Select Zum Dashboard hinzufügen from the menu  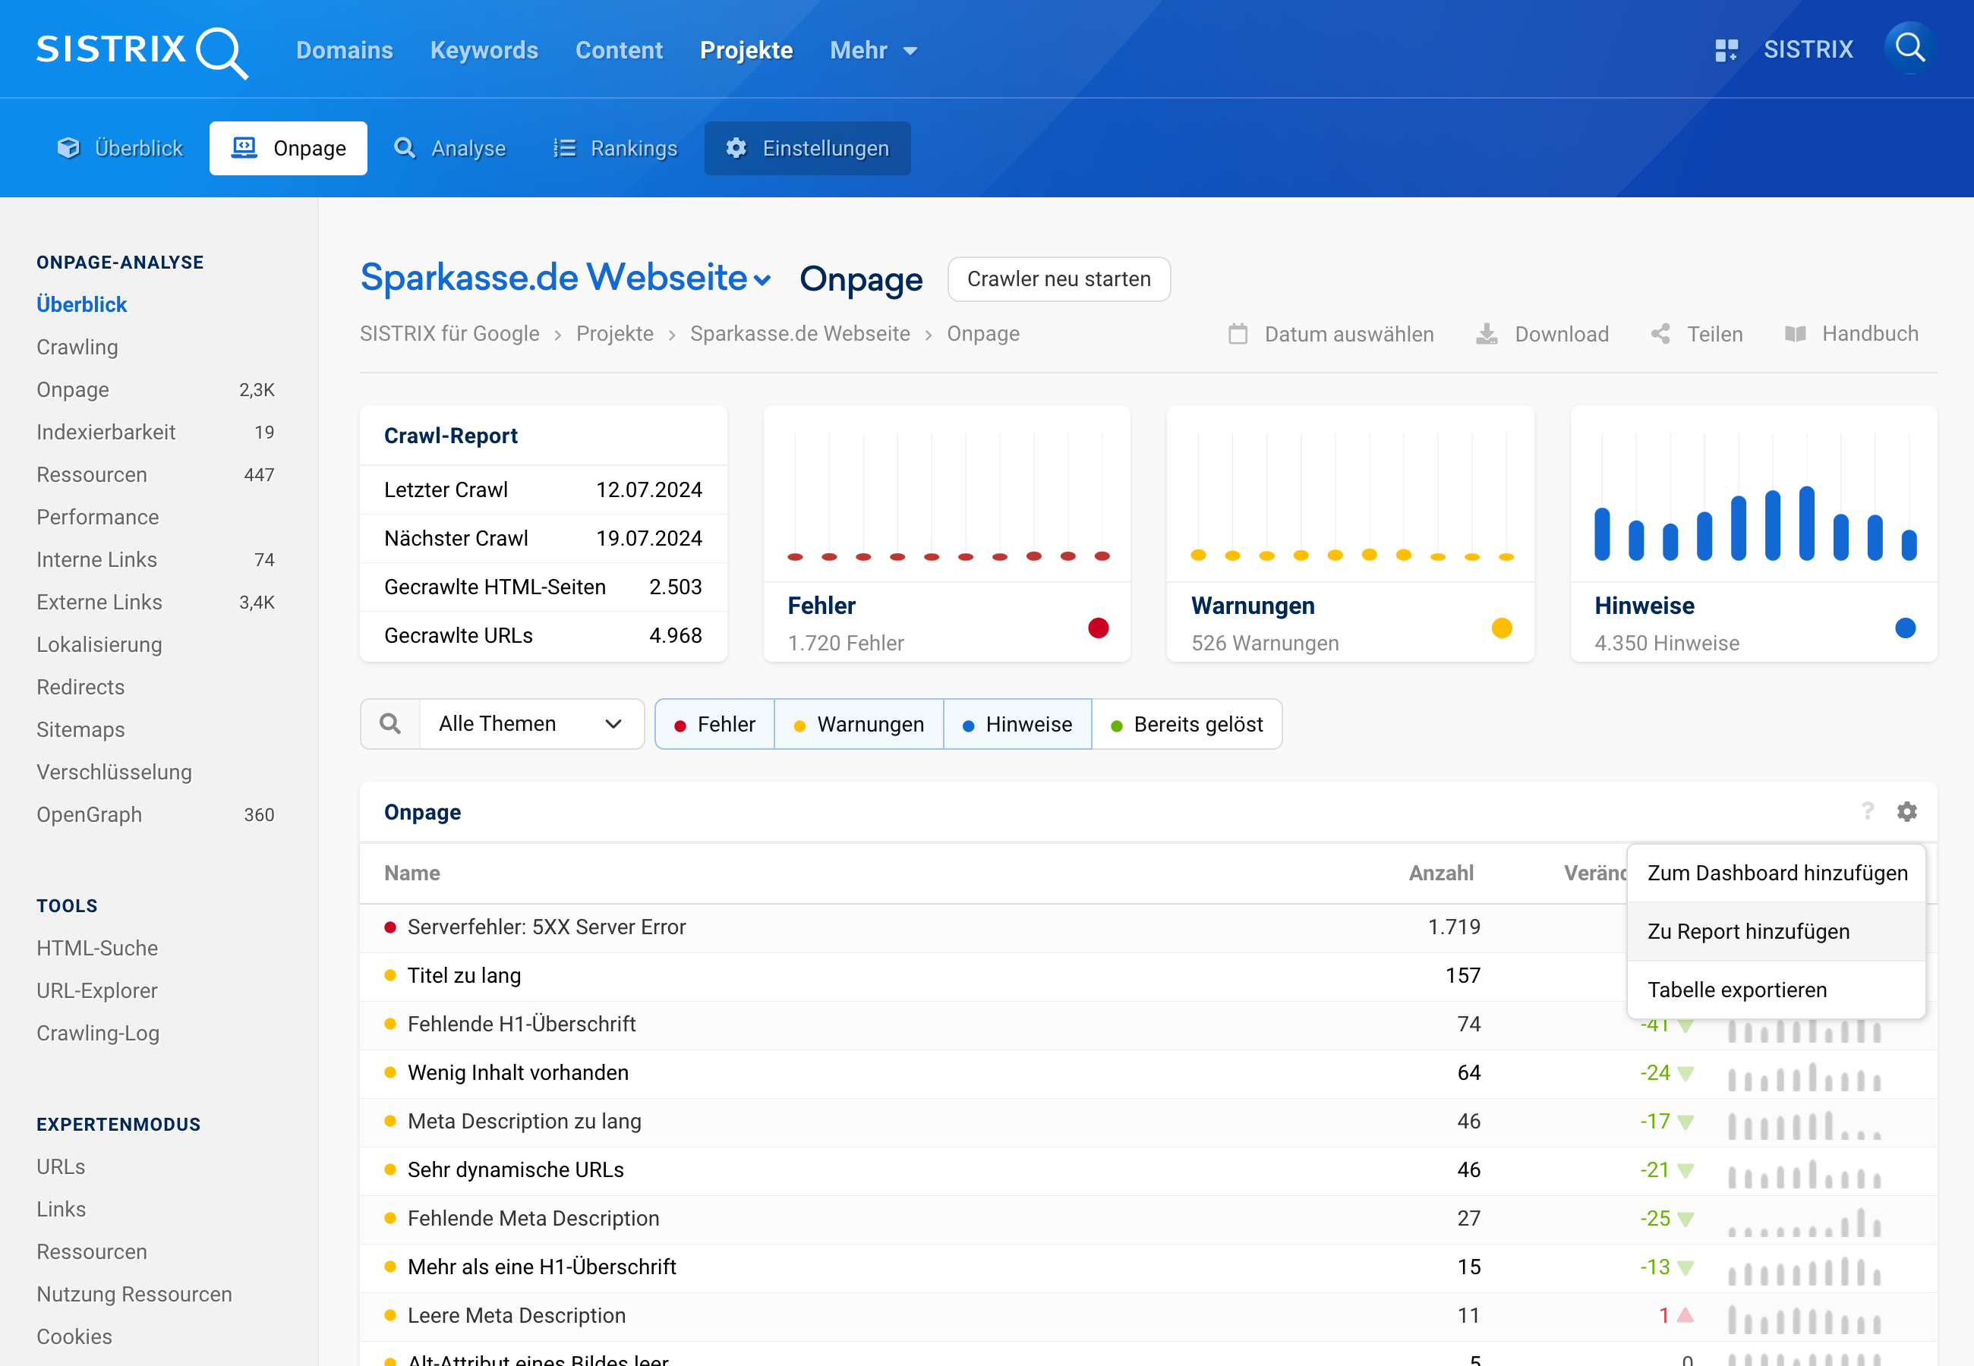point(1777,873)
